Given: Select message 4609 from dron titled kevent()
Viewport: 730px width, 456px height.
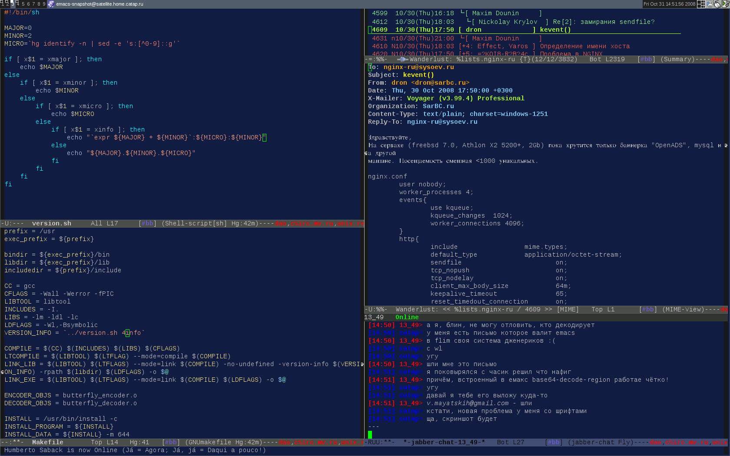Looking at the screenshot, I should pos(524,30).
